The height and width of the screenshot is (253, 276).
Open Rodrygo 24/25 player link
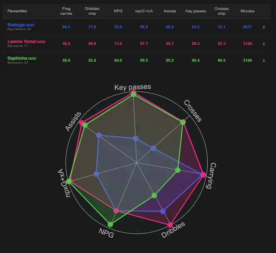pos(21,25)
